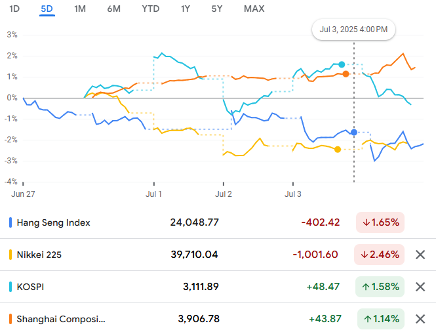Click the Hang Seng blue chart dot
This screenshot has width=436, height=334.
coord(354,133)
